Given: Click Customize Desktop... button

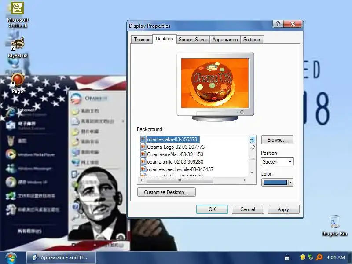Looking at the screenshot, I should pyautogui.click(x=166, y=192).
